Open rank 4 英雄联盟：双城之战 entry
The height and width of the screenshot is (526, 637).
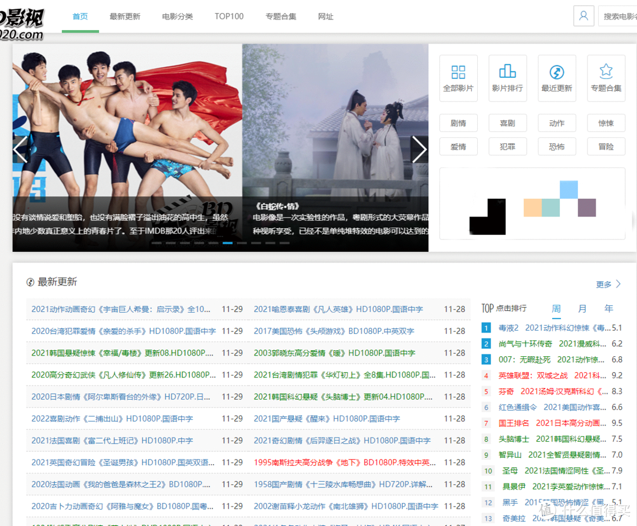click(x=552, y=376)
